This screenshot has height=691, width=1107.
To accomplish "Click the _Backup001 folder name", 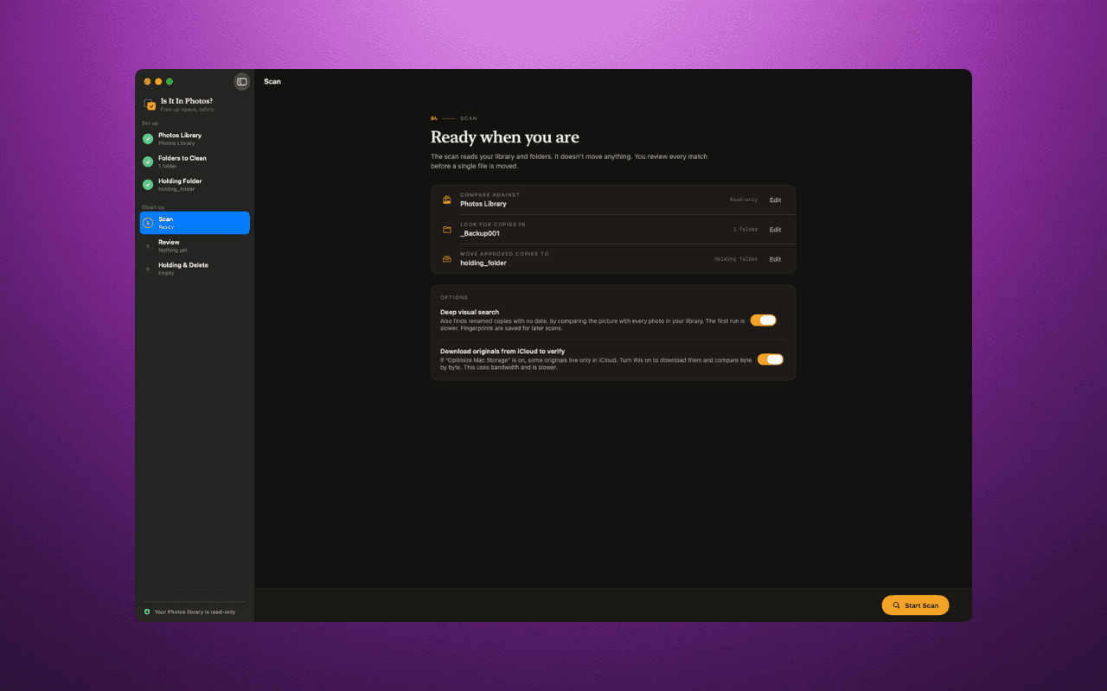I will [x=480, y=233].
